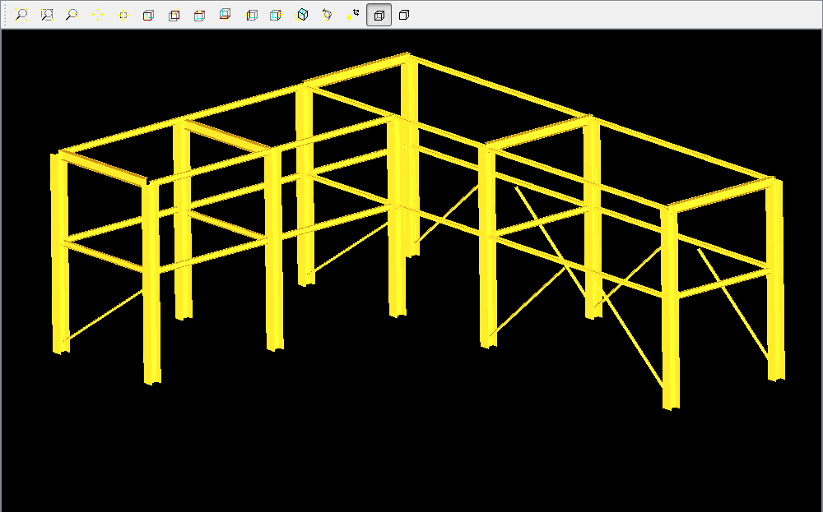Toggle the plain orthographic cube button
823x512 pixels.
tap(403, 15)
